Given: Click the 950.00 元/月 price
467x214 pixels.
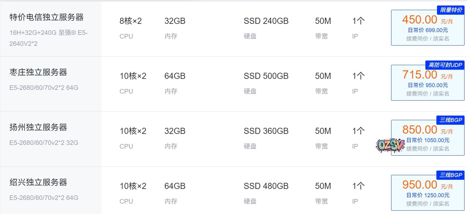Looking at the screenshot, I should pyautogui.click(x=427, y=185).
